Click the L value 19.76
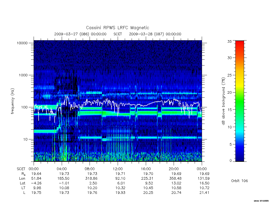This screenshot has width=269, height=202. coord(92,193)
